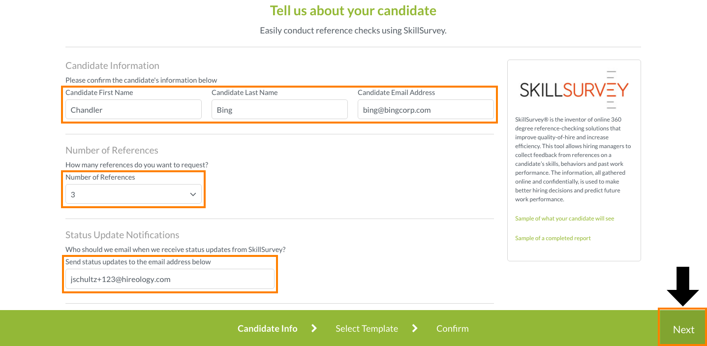Viewport: 707px width, 346px height.
Task: Open Sample of a completed report link
Action: (x=553, y=238)
